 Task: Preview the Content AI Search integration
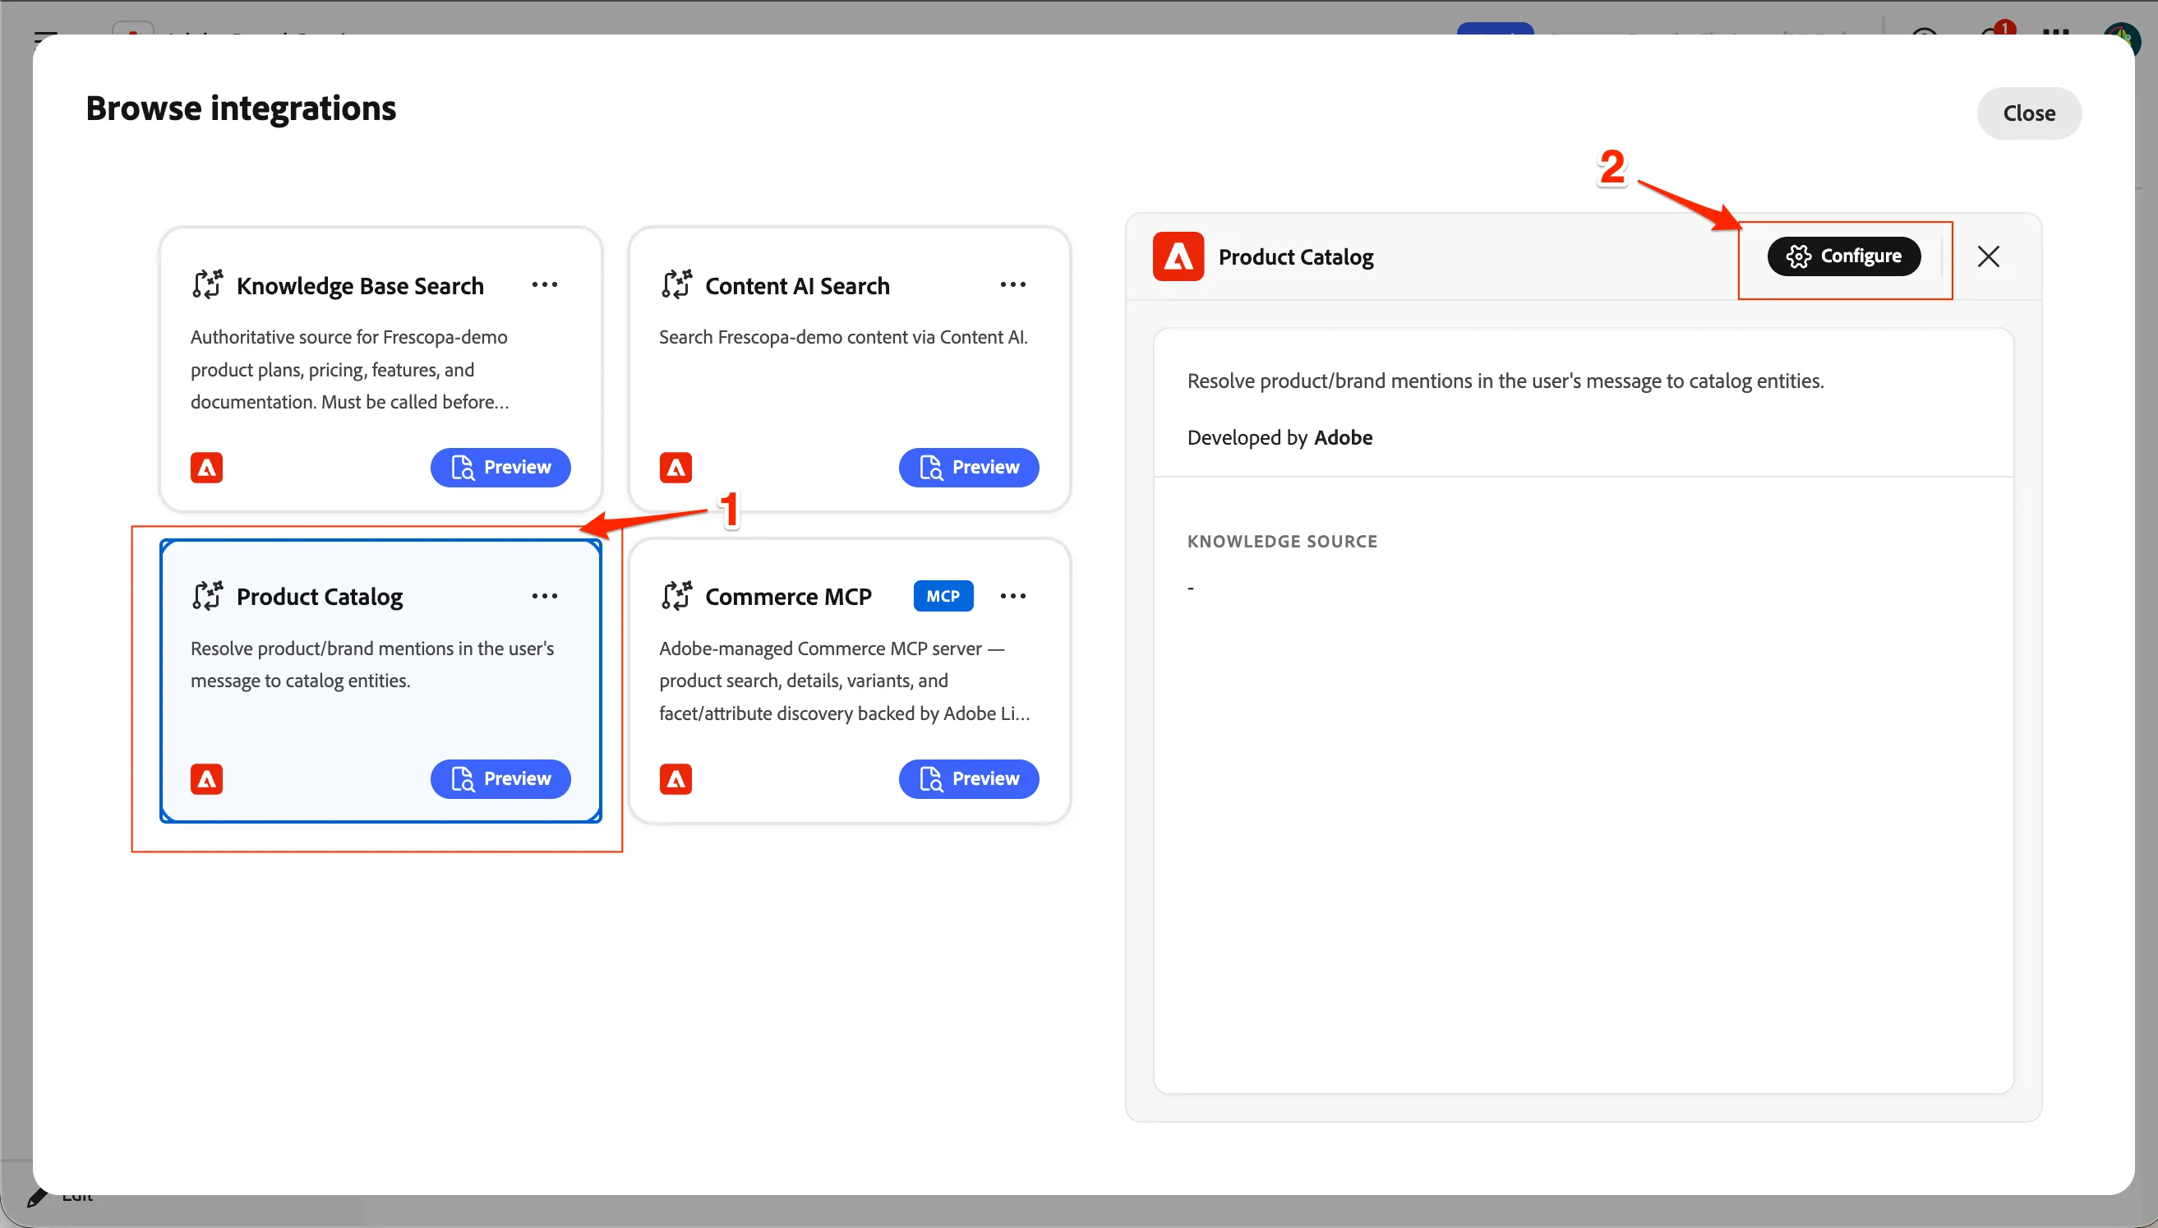click(x=969, y=467)
